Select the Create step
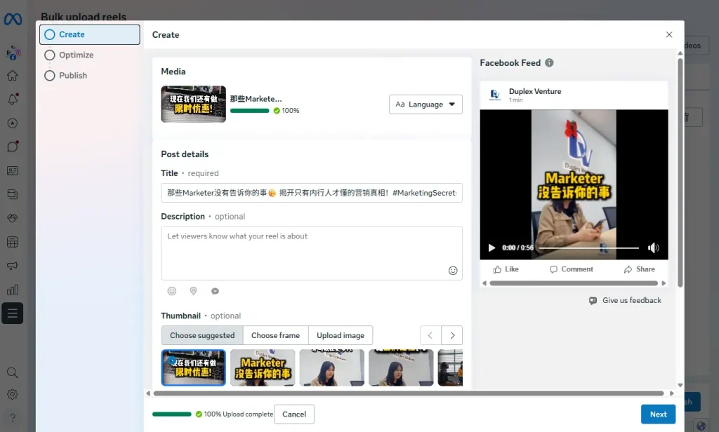 72,34
